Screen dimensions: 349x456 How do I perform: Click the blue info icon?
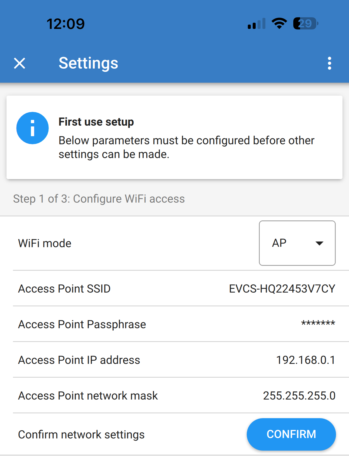(32, 128)
